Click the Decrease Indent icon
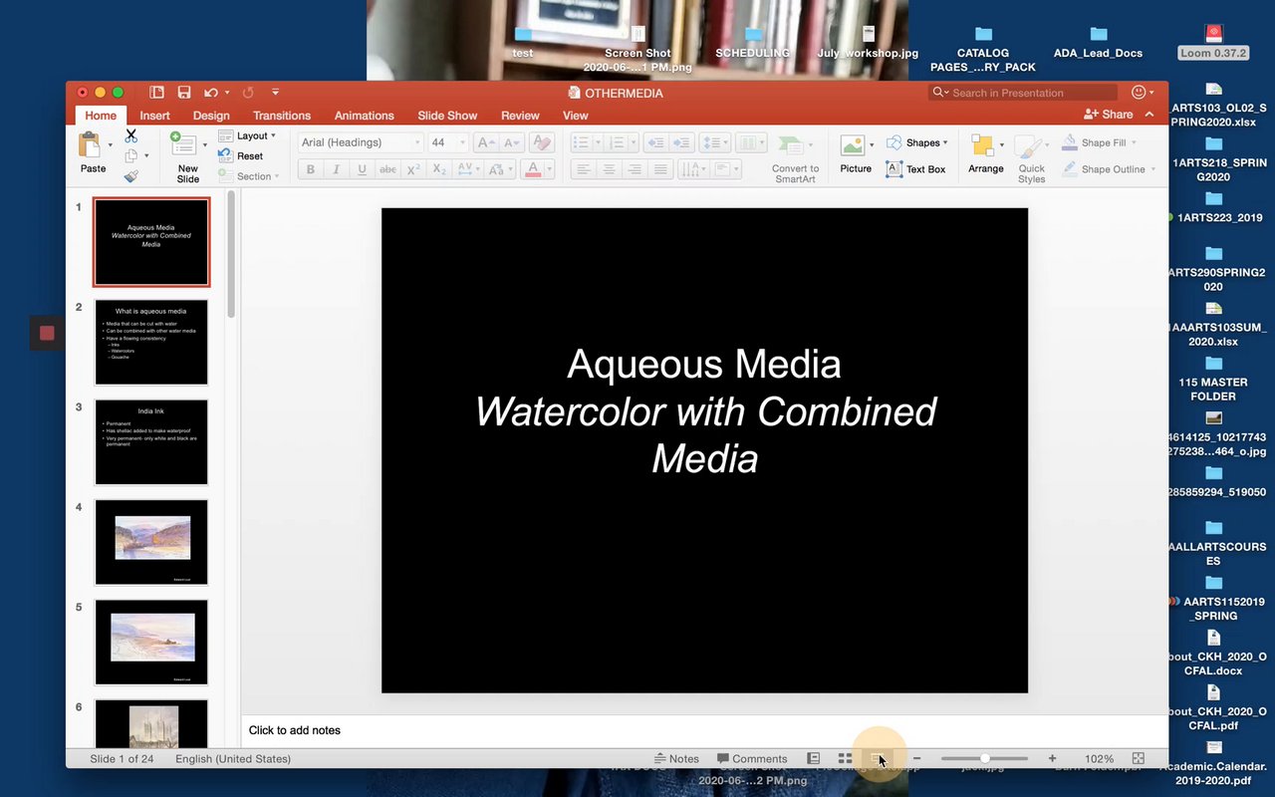Screen dimensions: 1275x797 (656, 142)
